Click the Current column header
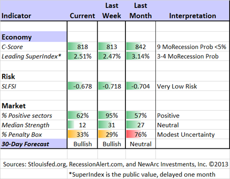 click(82, 16)
